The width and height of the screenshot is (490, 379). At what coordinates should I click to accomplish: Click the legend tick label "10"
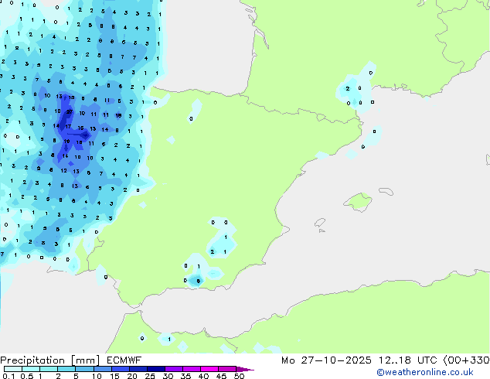click(97, 376)
